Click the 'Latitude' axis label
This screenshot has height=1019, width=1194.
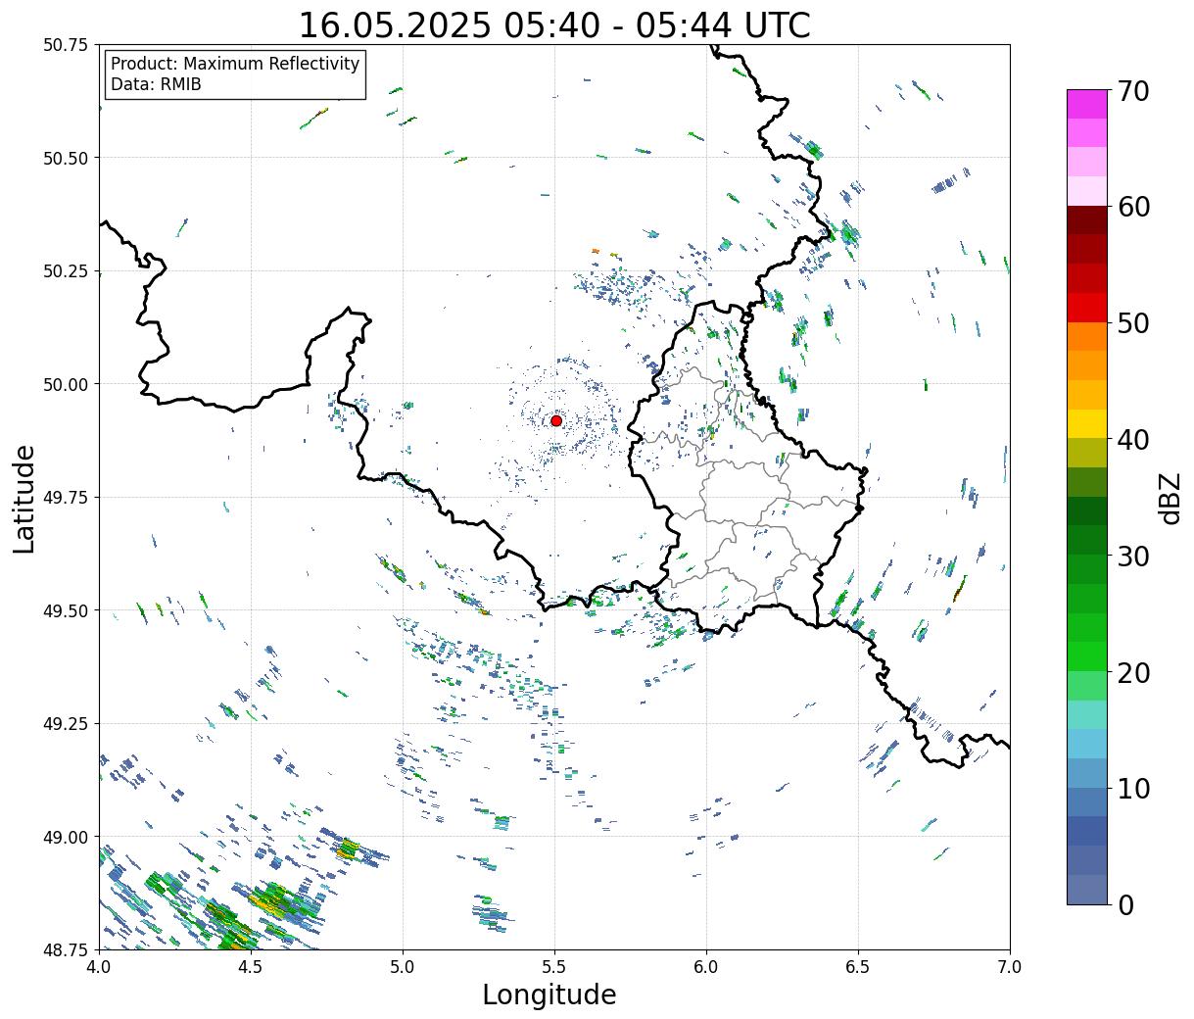point(24,499)
